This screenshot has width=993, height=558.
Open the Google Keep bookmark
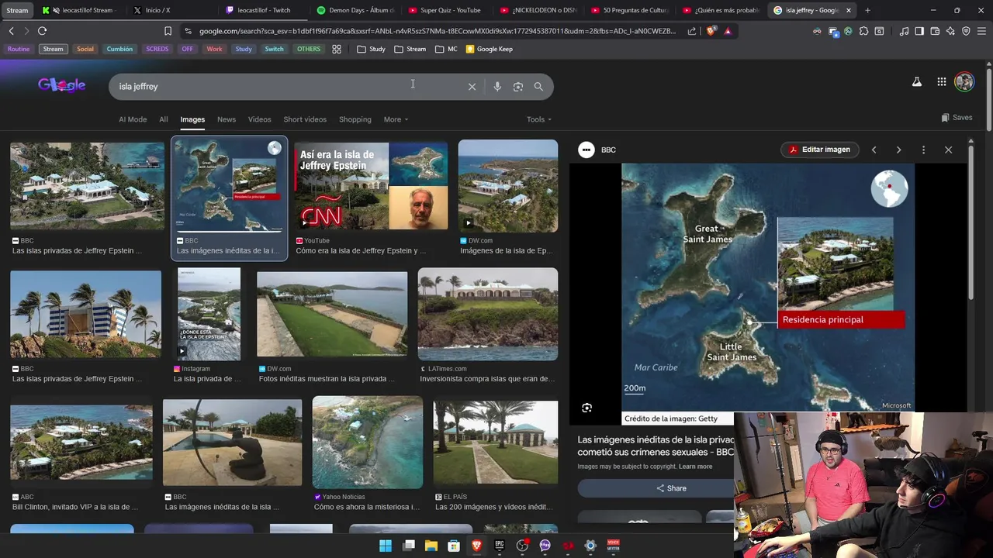pyautogui.click(x=489, y=49)
